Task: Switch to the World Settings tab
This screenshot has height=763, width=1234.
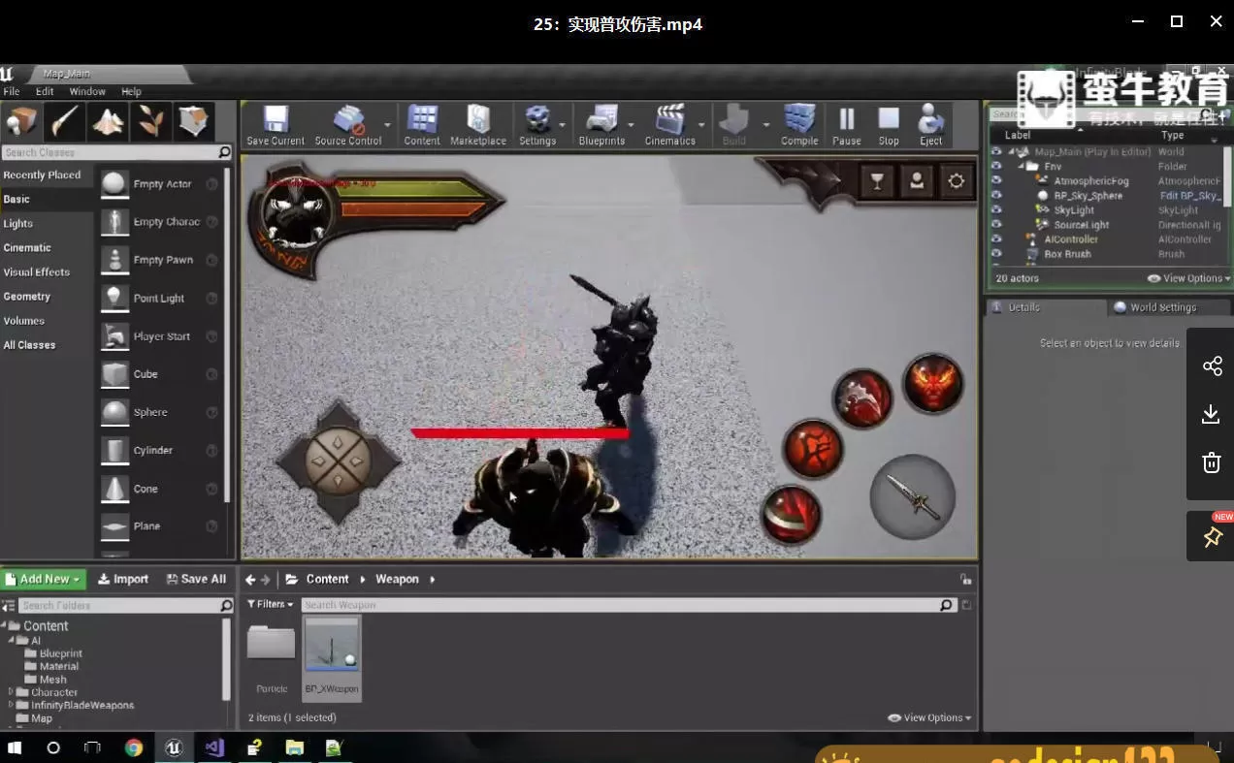Action: coord(1161,307)
